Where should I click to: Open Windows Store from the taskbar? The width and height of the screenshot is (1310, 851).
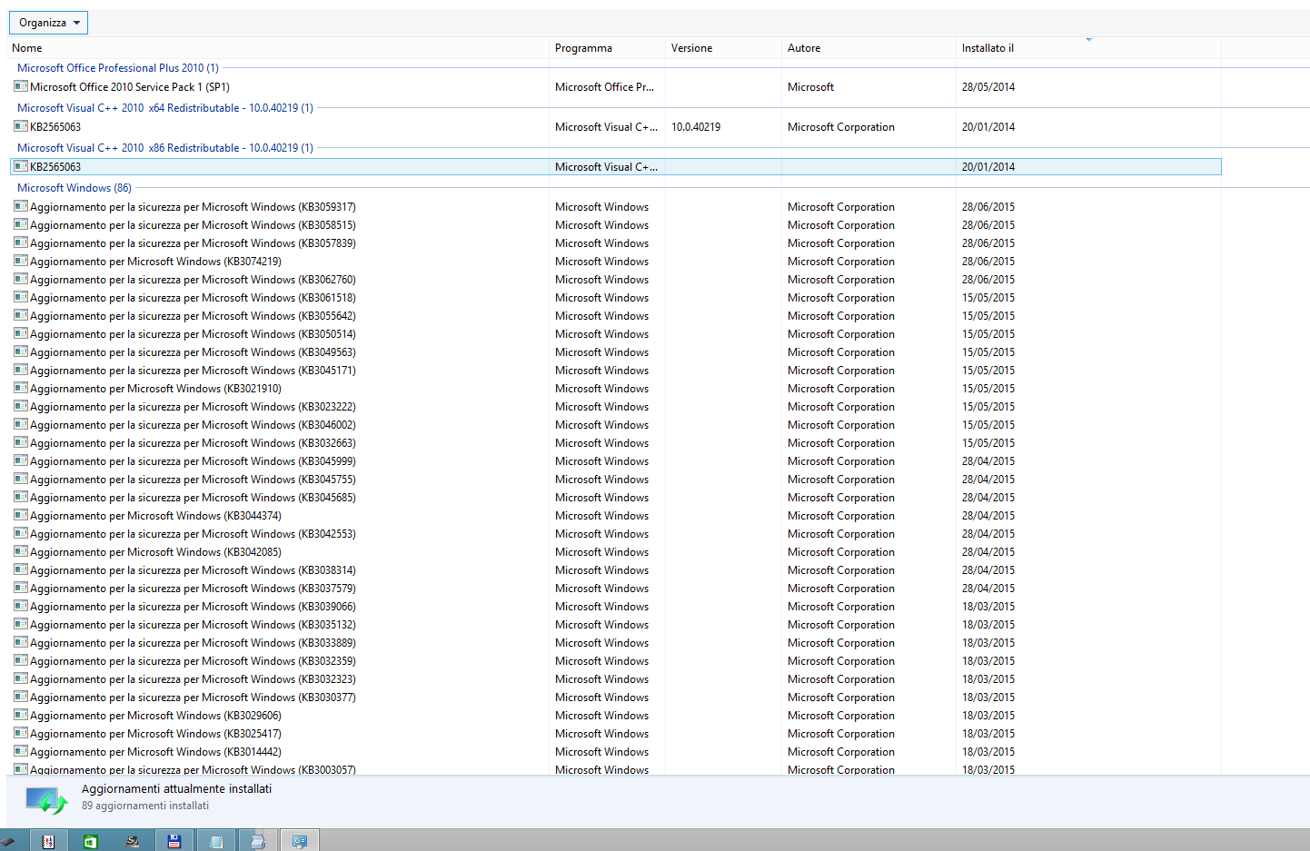point(90,841)
